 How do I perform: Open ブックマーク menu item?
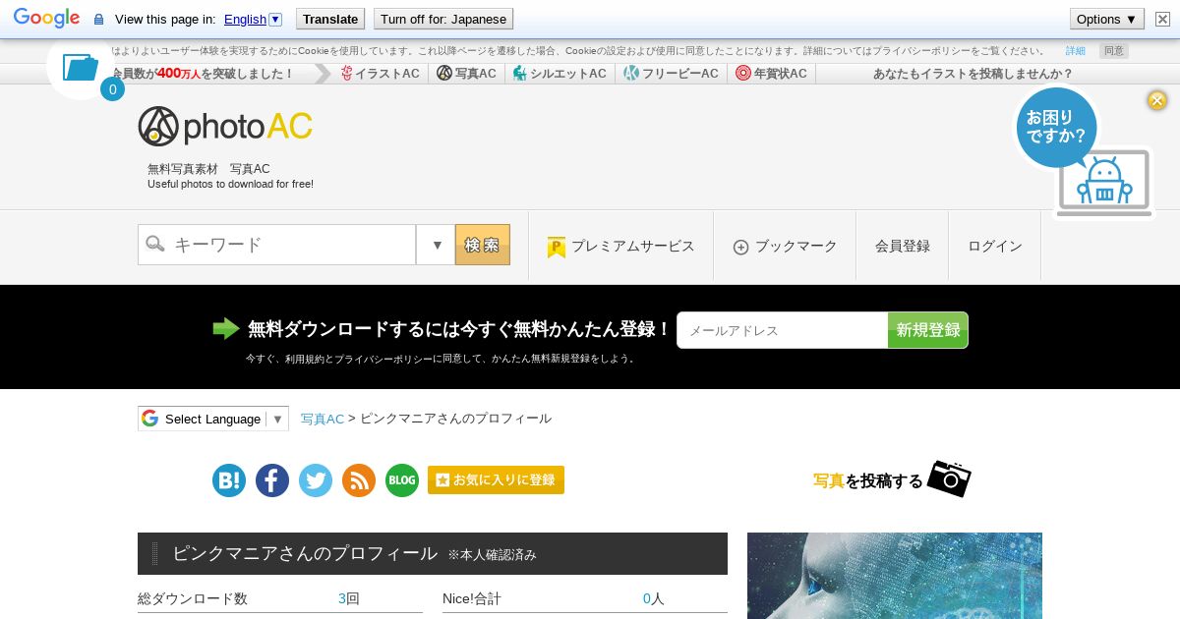click(785, 246)
